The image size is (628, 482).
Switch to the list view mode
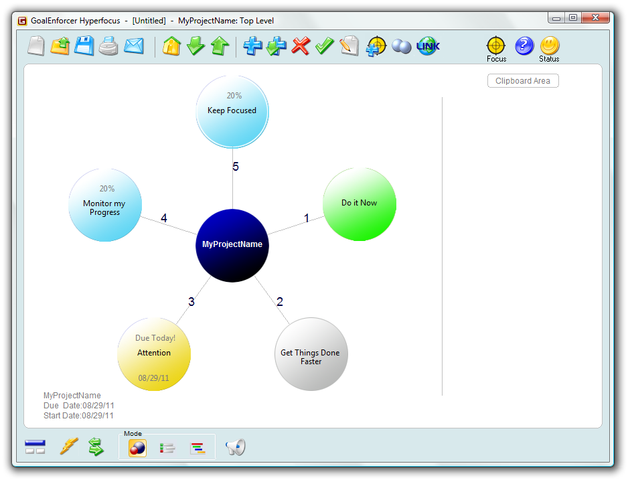tap(167, 448)
